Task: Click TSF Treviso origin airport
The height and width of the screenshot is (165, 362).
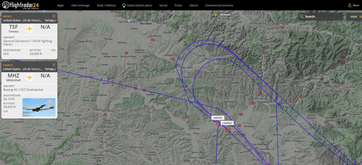Action: click(x=14, y=29)
